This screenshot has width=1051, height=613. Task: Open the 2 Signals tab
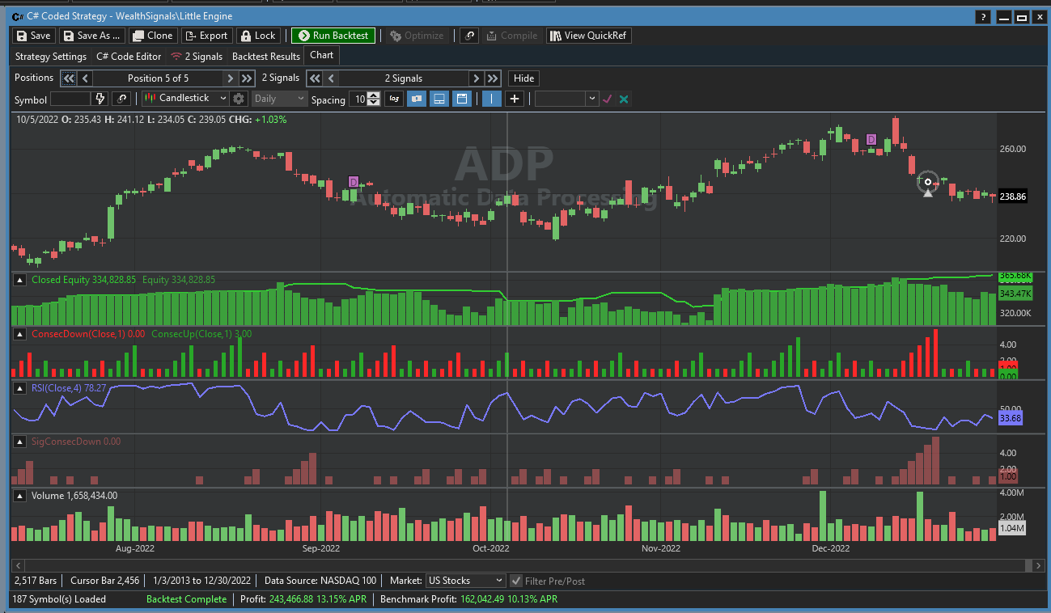197,57
